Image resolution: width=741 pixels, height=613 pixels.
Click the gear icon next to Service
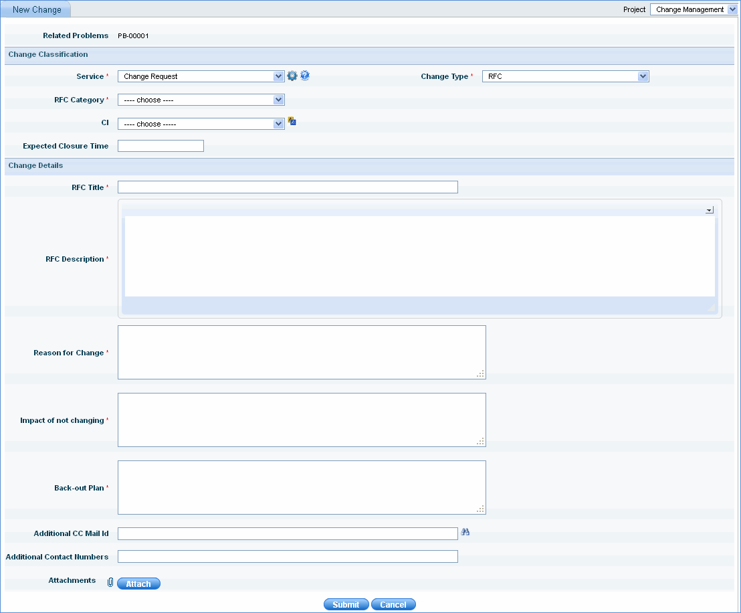click(x=292, y=76)
